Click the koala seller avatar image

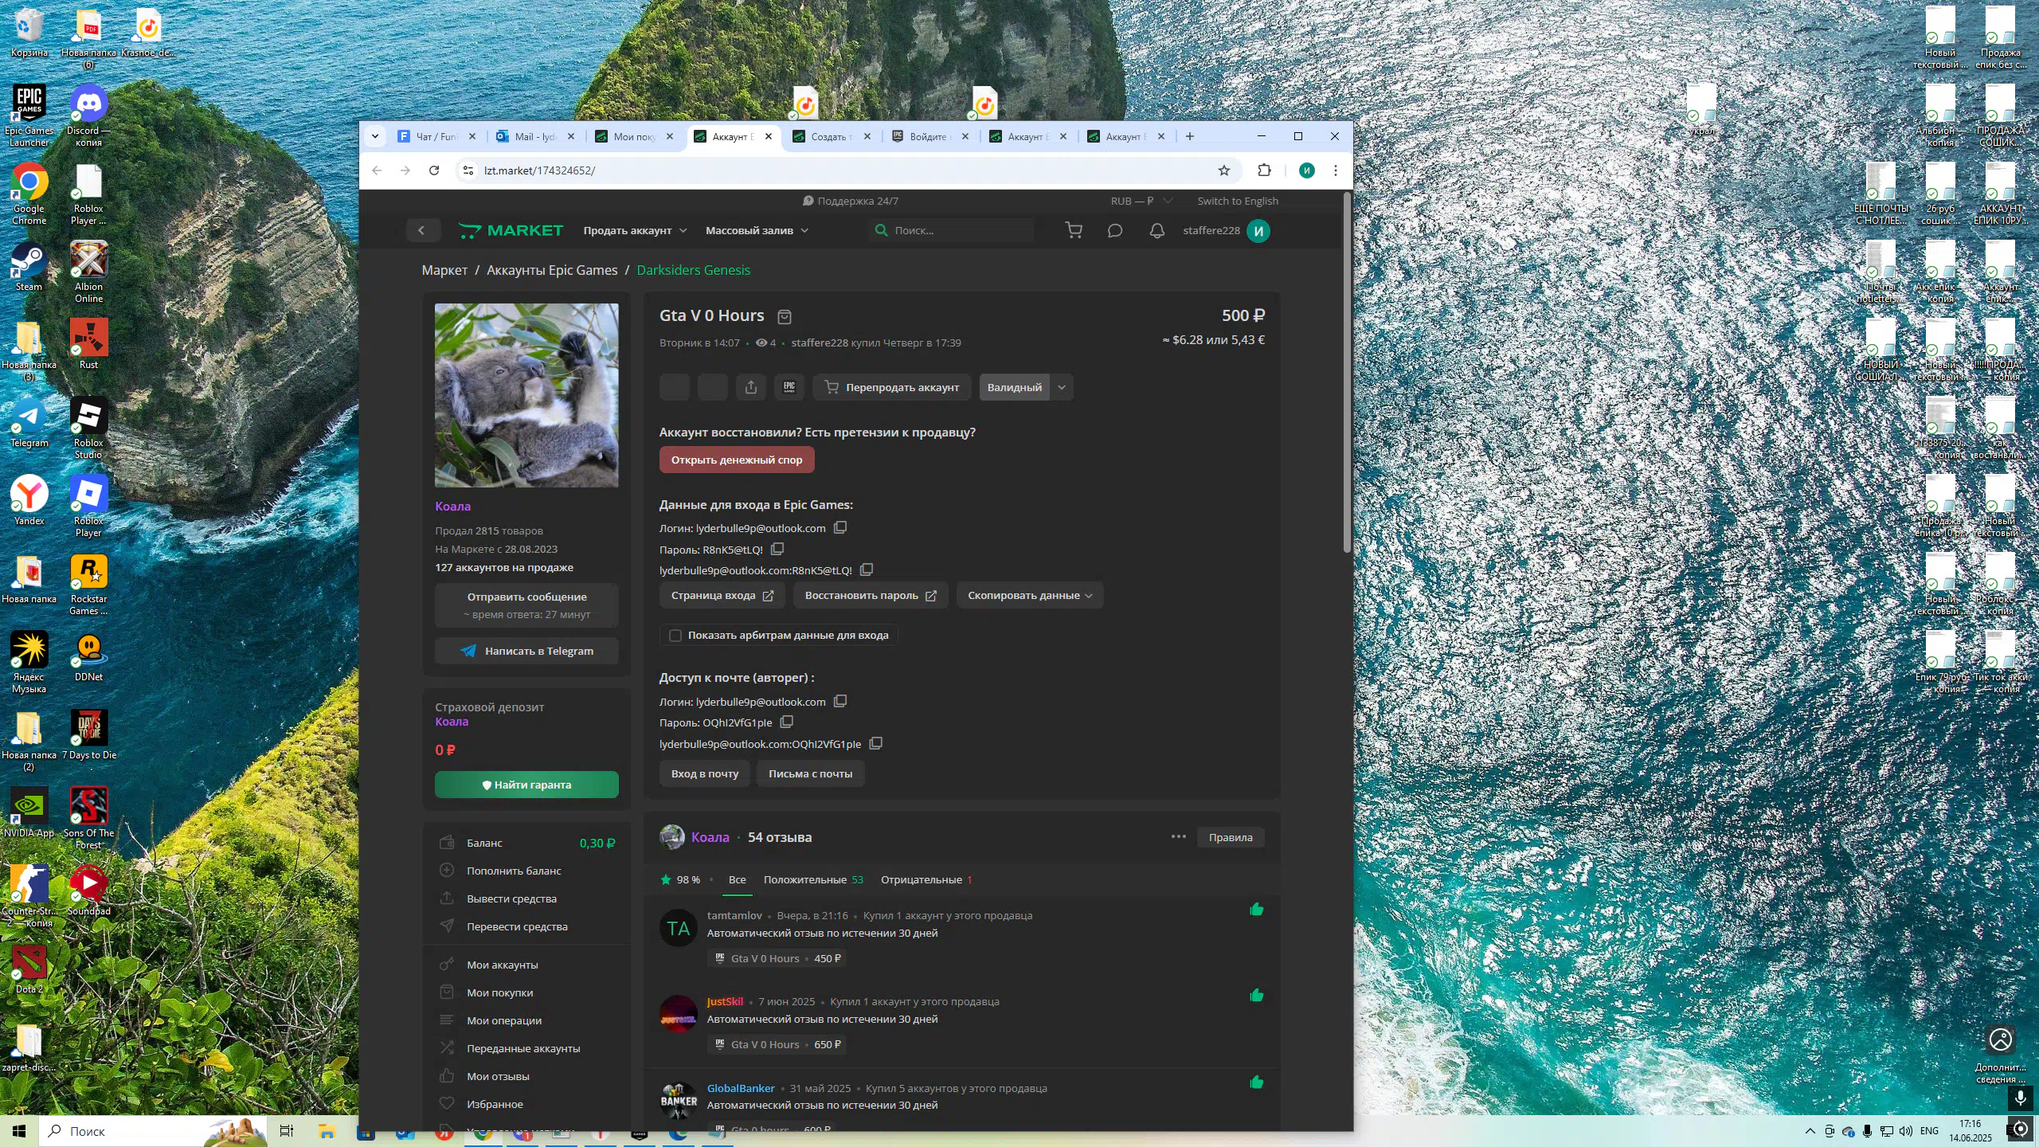526,395
